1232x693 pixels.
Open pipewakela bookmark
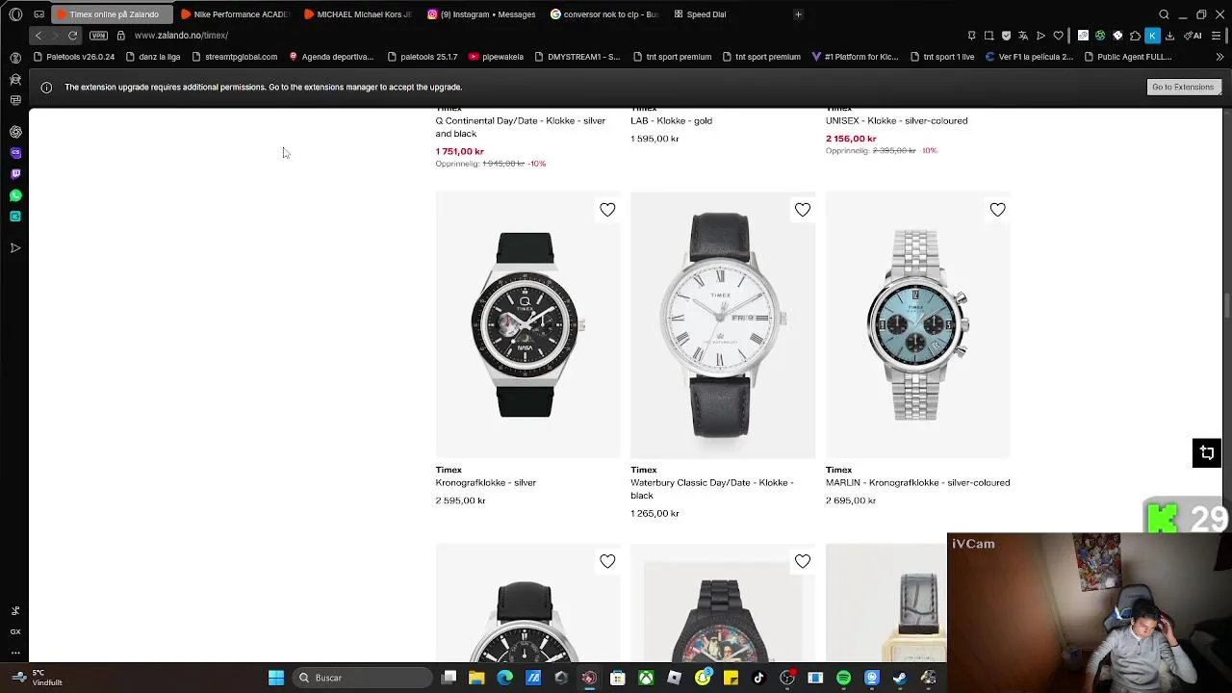496,57
